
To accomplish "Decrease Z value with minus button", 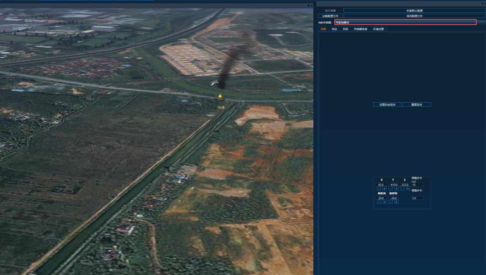I will point(402,188).
